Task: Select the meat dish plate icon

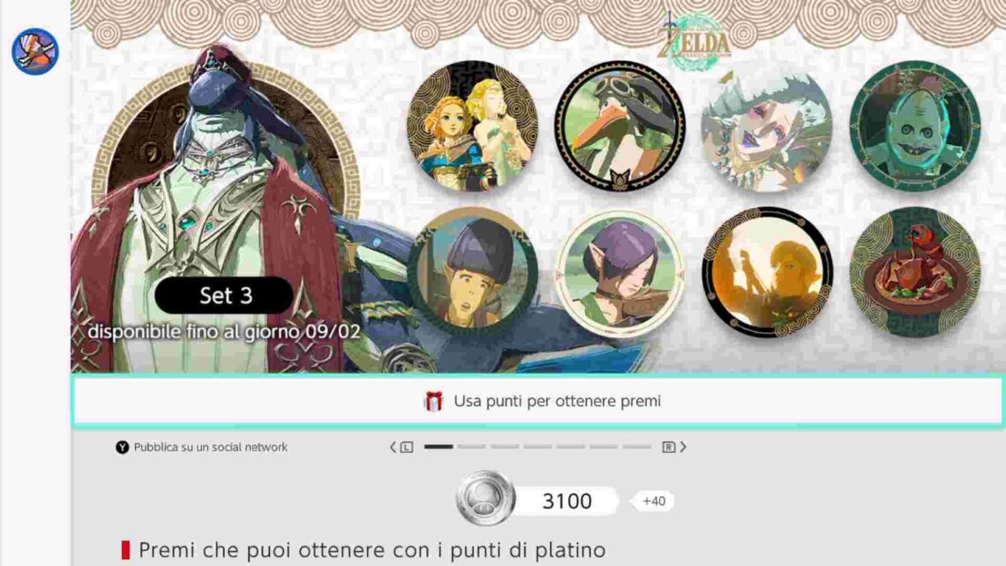Action: click(x=915, y=272)
